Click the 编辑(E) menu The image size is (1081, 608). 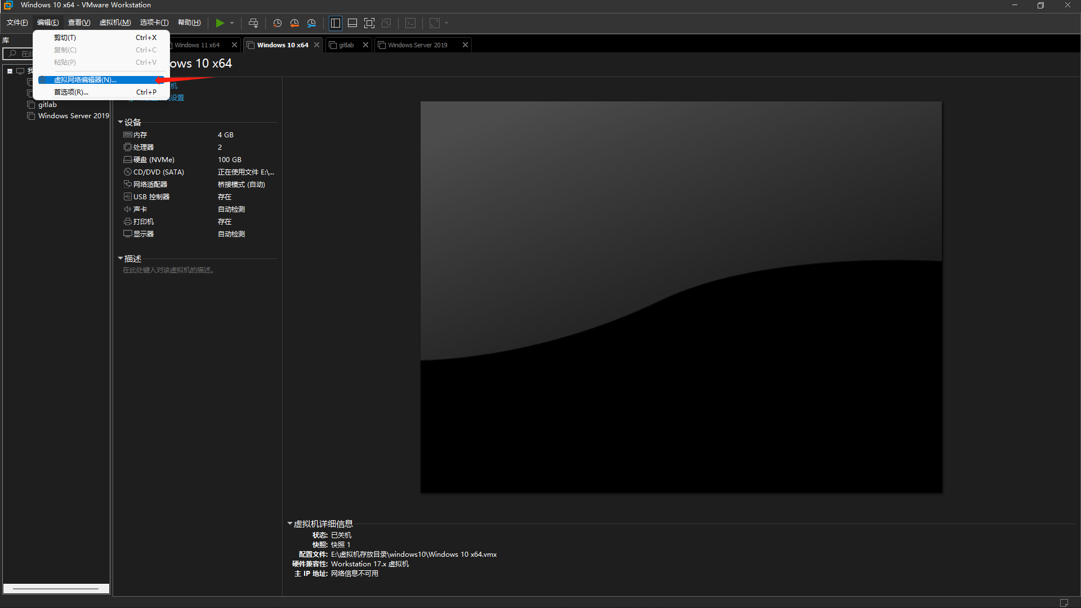(x=48, y=23)
